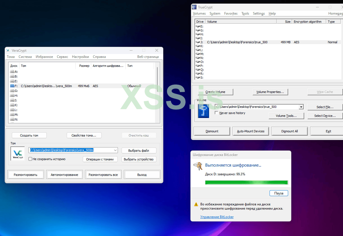The height and width of the screenshot is (236, 343).
Task: Click the VeraCrypt logo in Том section
Action: click(x=18, y=154)
